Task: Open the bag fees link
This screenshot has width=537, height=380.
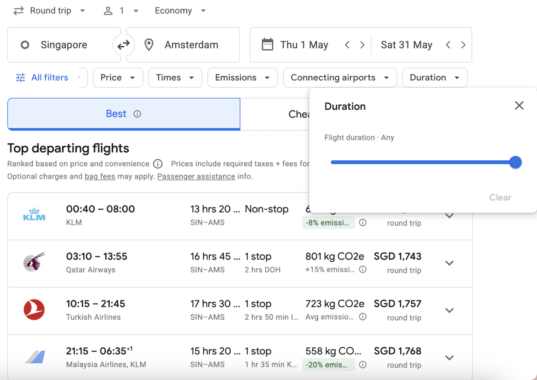Action: [x=100, y=176]
